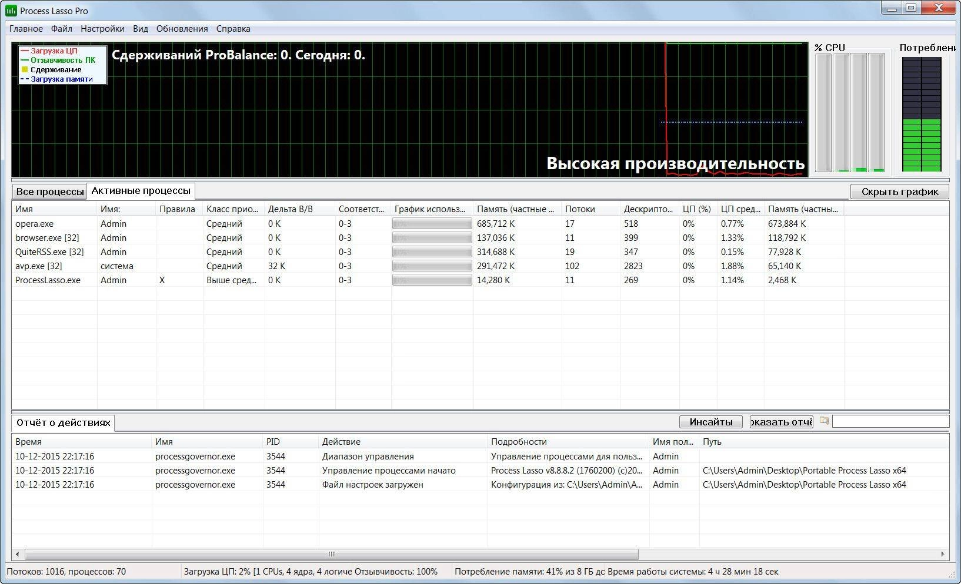Image resolution: width=961 pixels, height=584 pixels.
Task: Click the Инсайты button
Action: (710, 422)
